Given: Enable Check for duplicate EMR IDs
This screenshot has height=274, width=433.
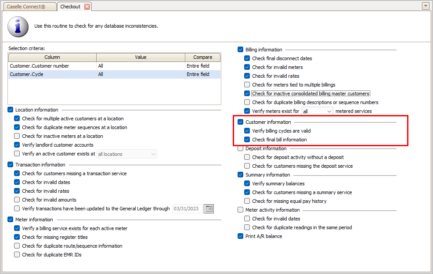Looking at the screenshot, I should pos(17,255).
